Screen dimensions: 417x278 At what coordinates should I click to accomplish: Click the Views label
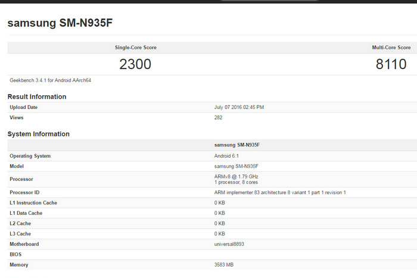17,118
